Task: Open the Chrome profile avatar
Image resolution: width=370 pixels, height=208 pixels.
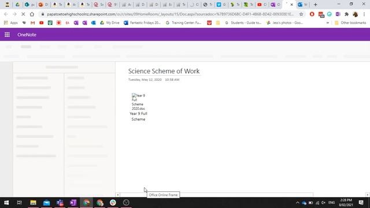Action: (356, 14)
